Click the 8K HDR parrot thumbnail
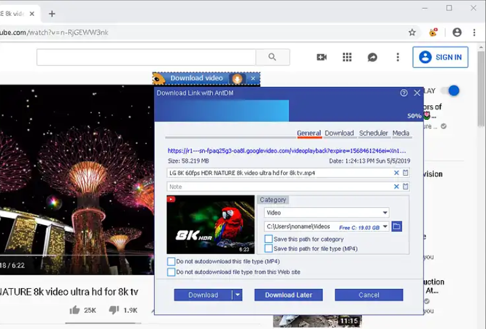This screenshot has width=486, height=329. [x=210, y=224]
